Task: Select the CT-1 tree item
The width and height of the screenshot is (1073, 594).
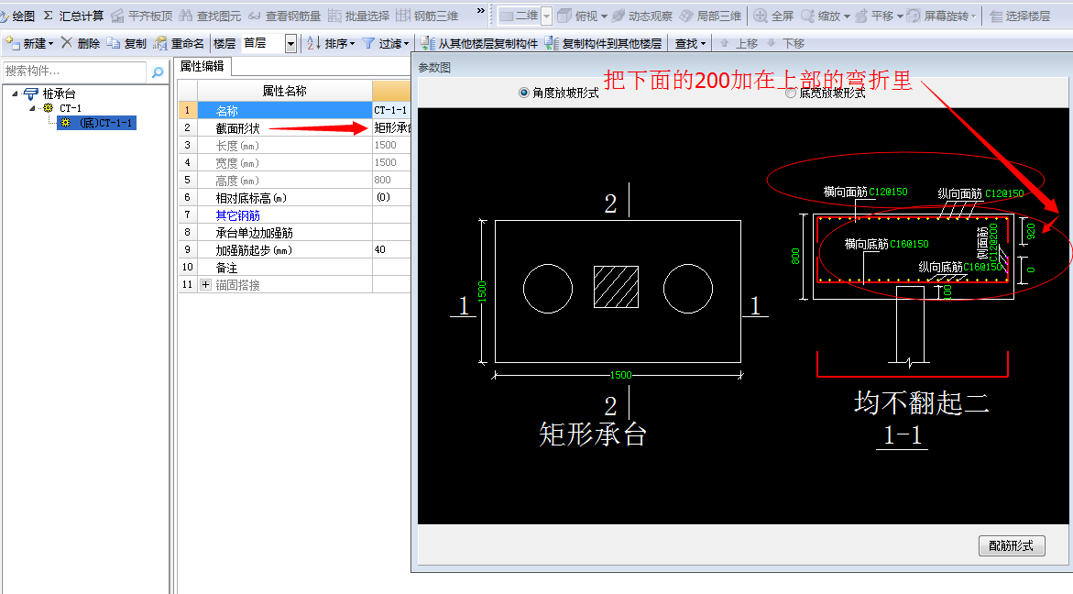Action: coord(70,108)
